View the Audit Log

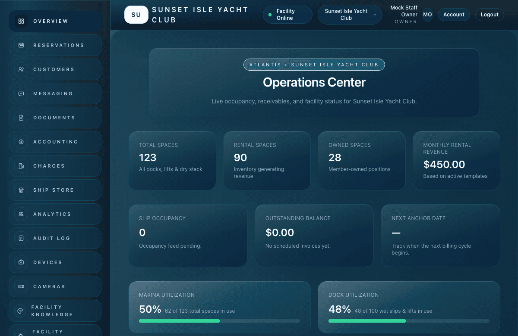55,238
